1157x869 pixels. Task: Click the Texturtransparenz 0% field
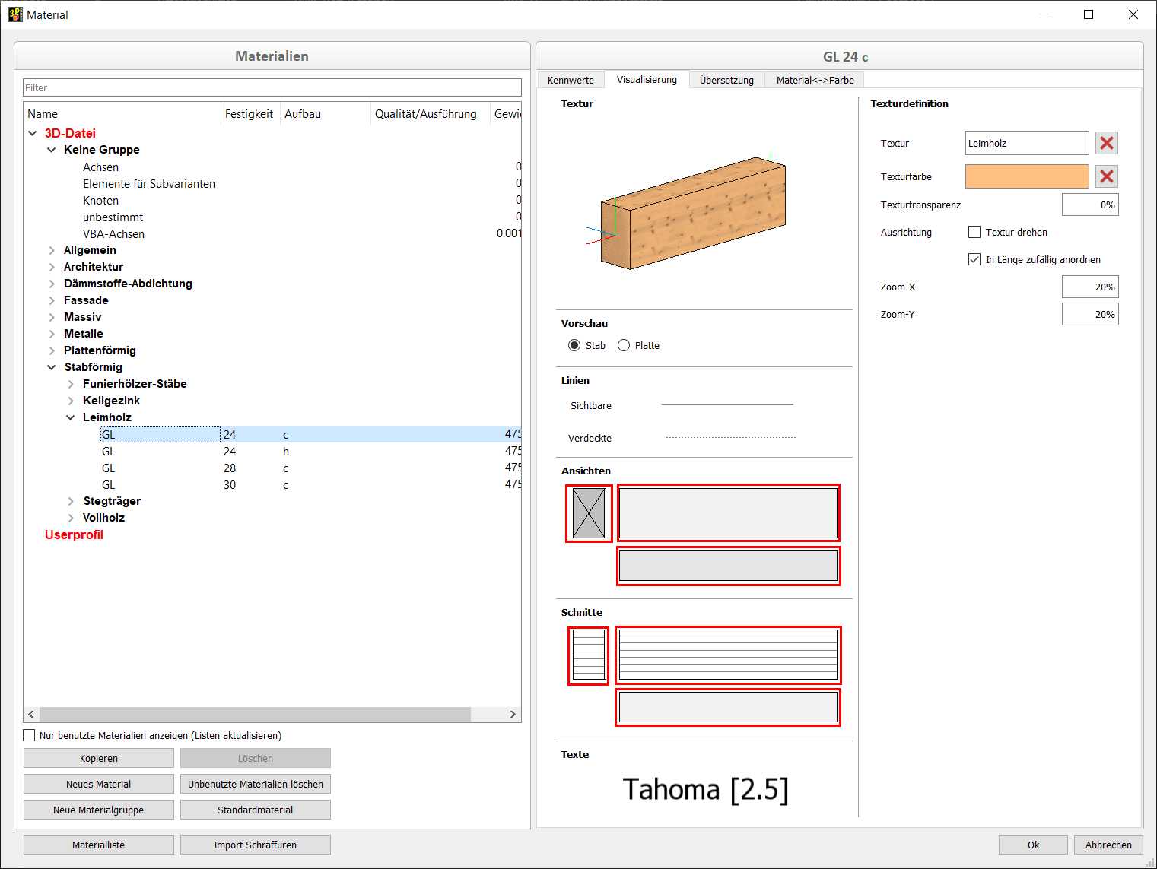pos(1090,205)
